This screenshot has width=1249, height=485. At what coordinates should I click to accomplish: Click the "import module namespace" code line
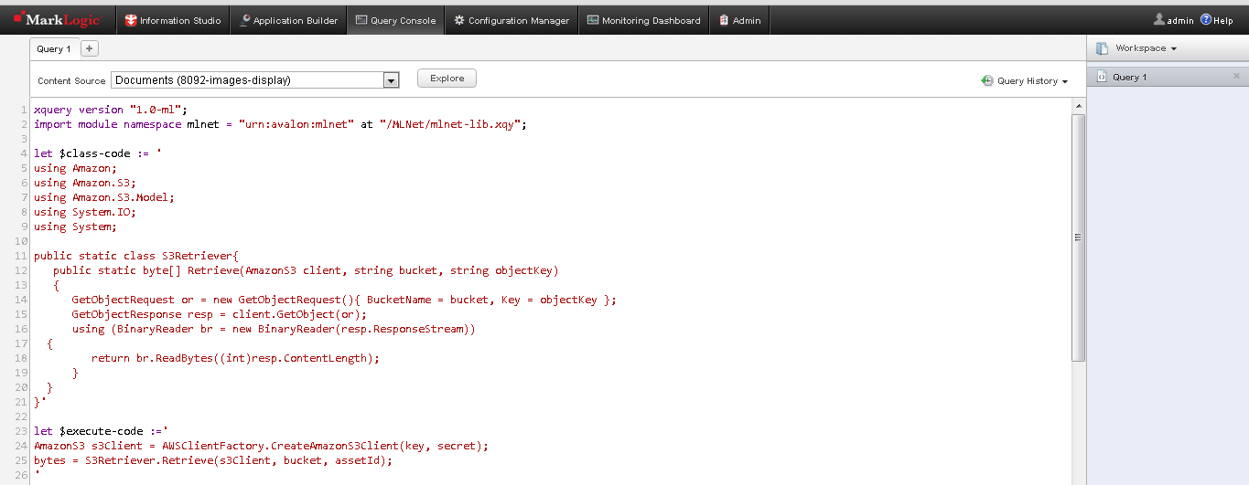(x=281, y=124)
